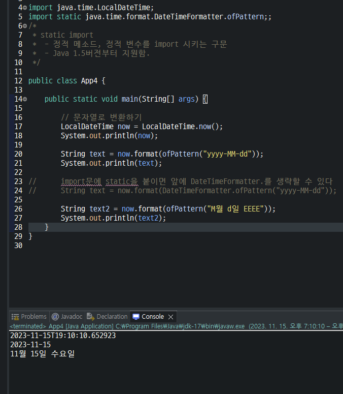Click the Java 1.5 comment on line 9
The image size is (343, 394).
coord(101,53)
